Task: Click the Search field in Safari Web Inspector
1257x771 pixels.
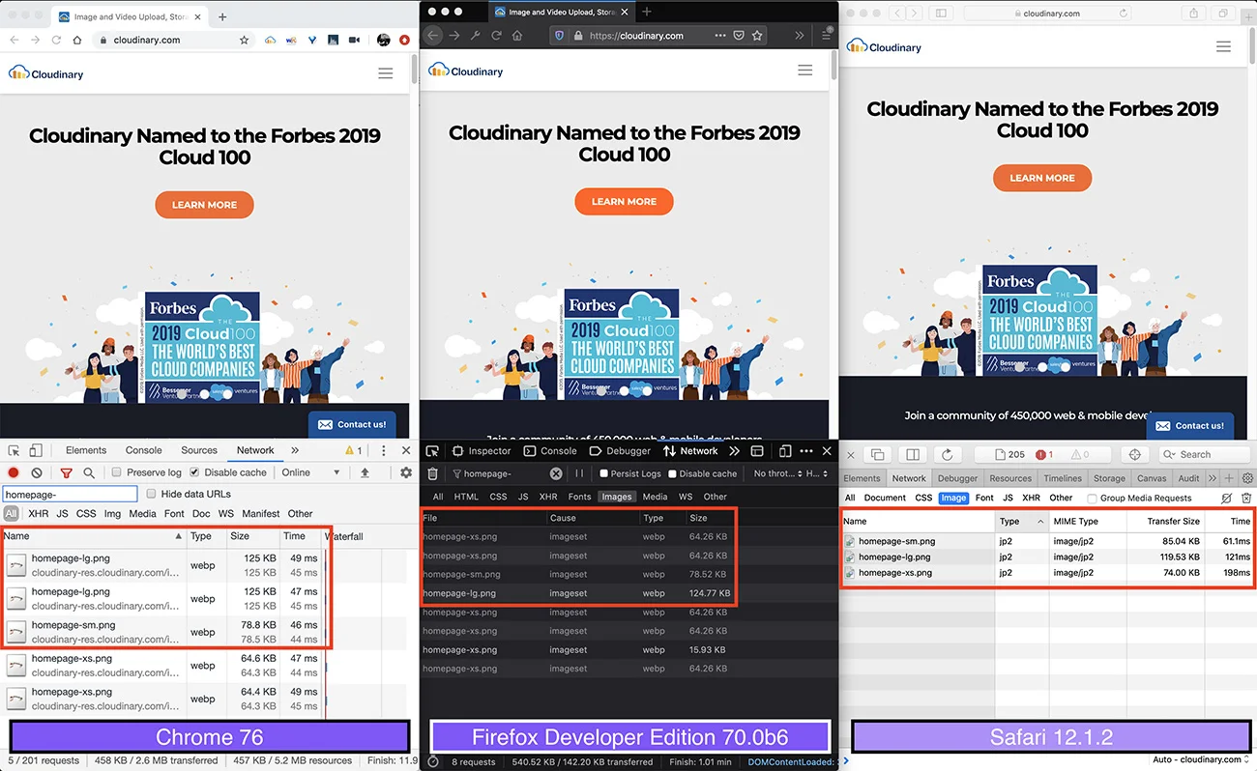Action: pyautogui.click(x=1206, y=454)
